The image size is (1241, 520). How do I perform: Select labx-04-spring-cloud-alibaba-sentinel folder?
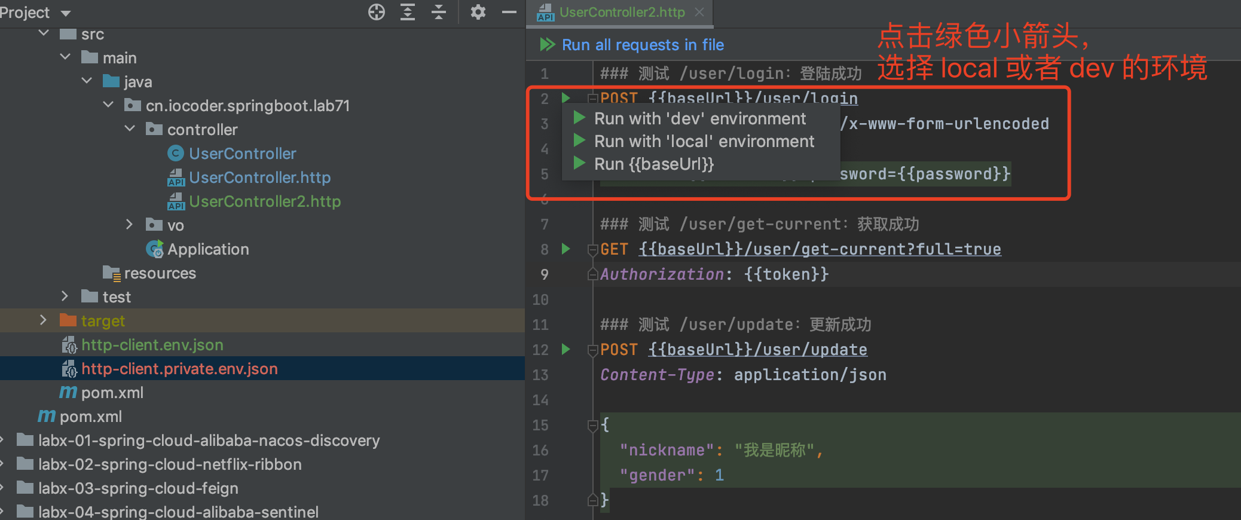[x=178, y=512]
